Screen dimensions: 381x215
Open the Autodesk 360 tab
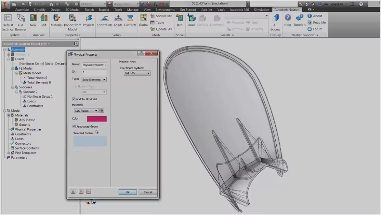pyautogui.click(x=239, y=10)
